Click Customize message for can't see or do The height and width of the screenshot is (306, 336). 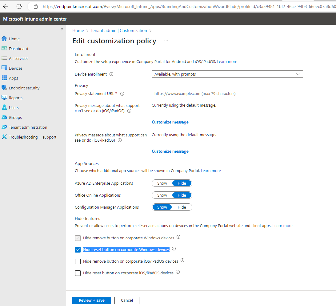[170, 122]
